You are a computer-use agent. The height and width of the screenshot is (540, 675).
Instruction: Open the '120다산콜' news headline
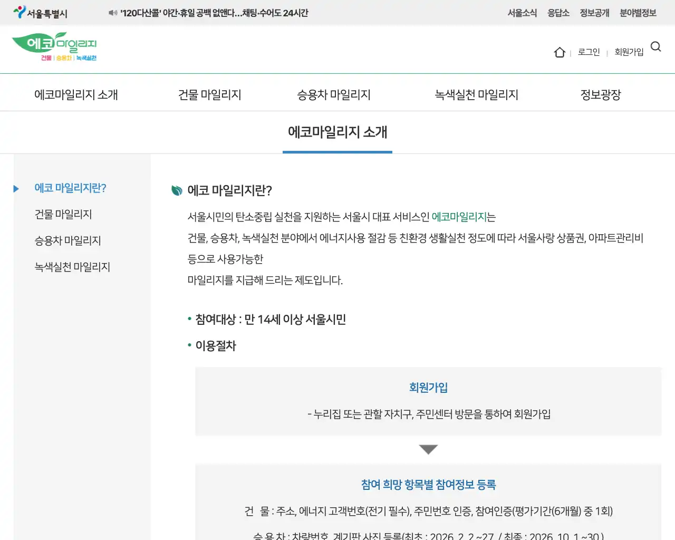(214, 13)
